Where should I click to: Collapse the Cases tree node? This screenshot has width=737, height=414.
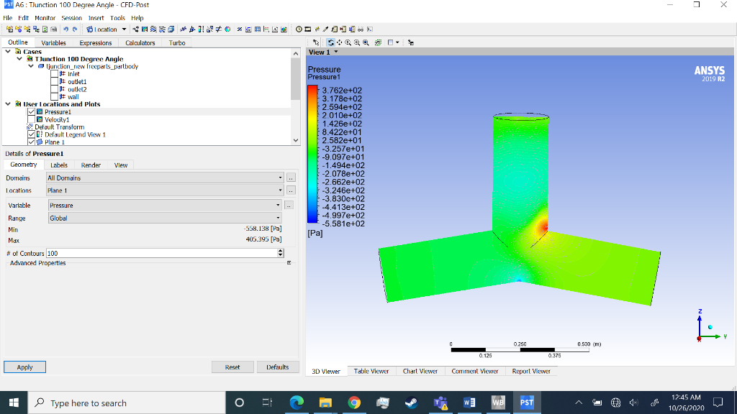(8, 51)
